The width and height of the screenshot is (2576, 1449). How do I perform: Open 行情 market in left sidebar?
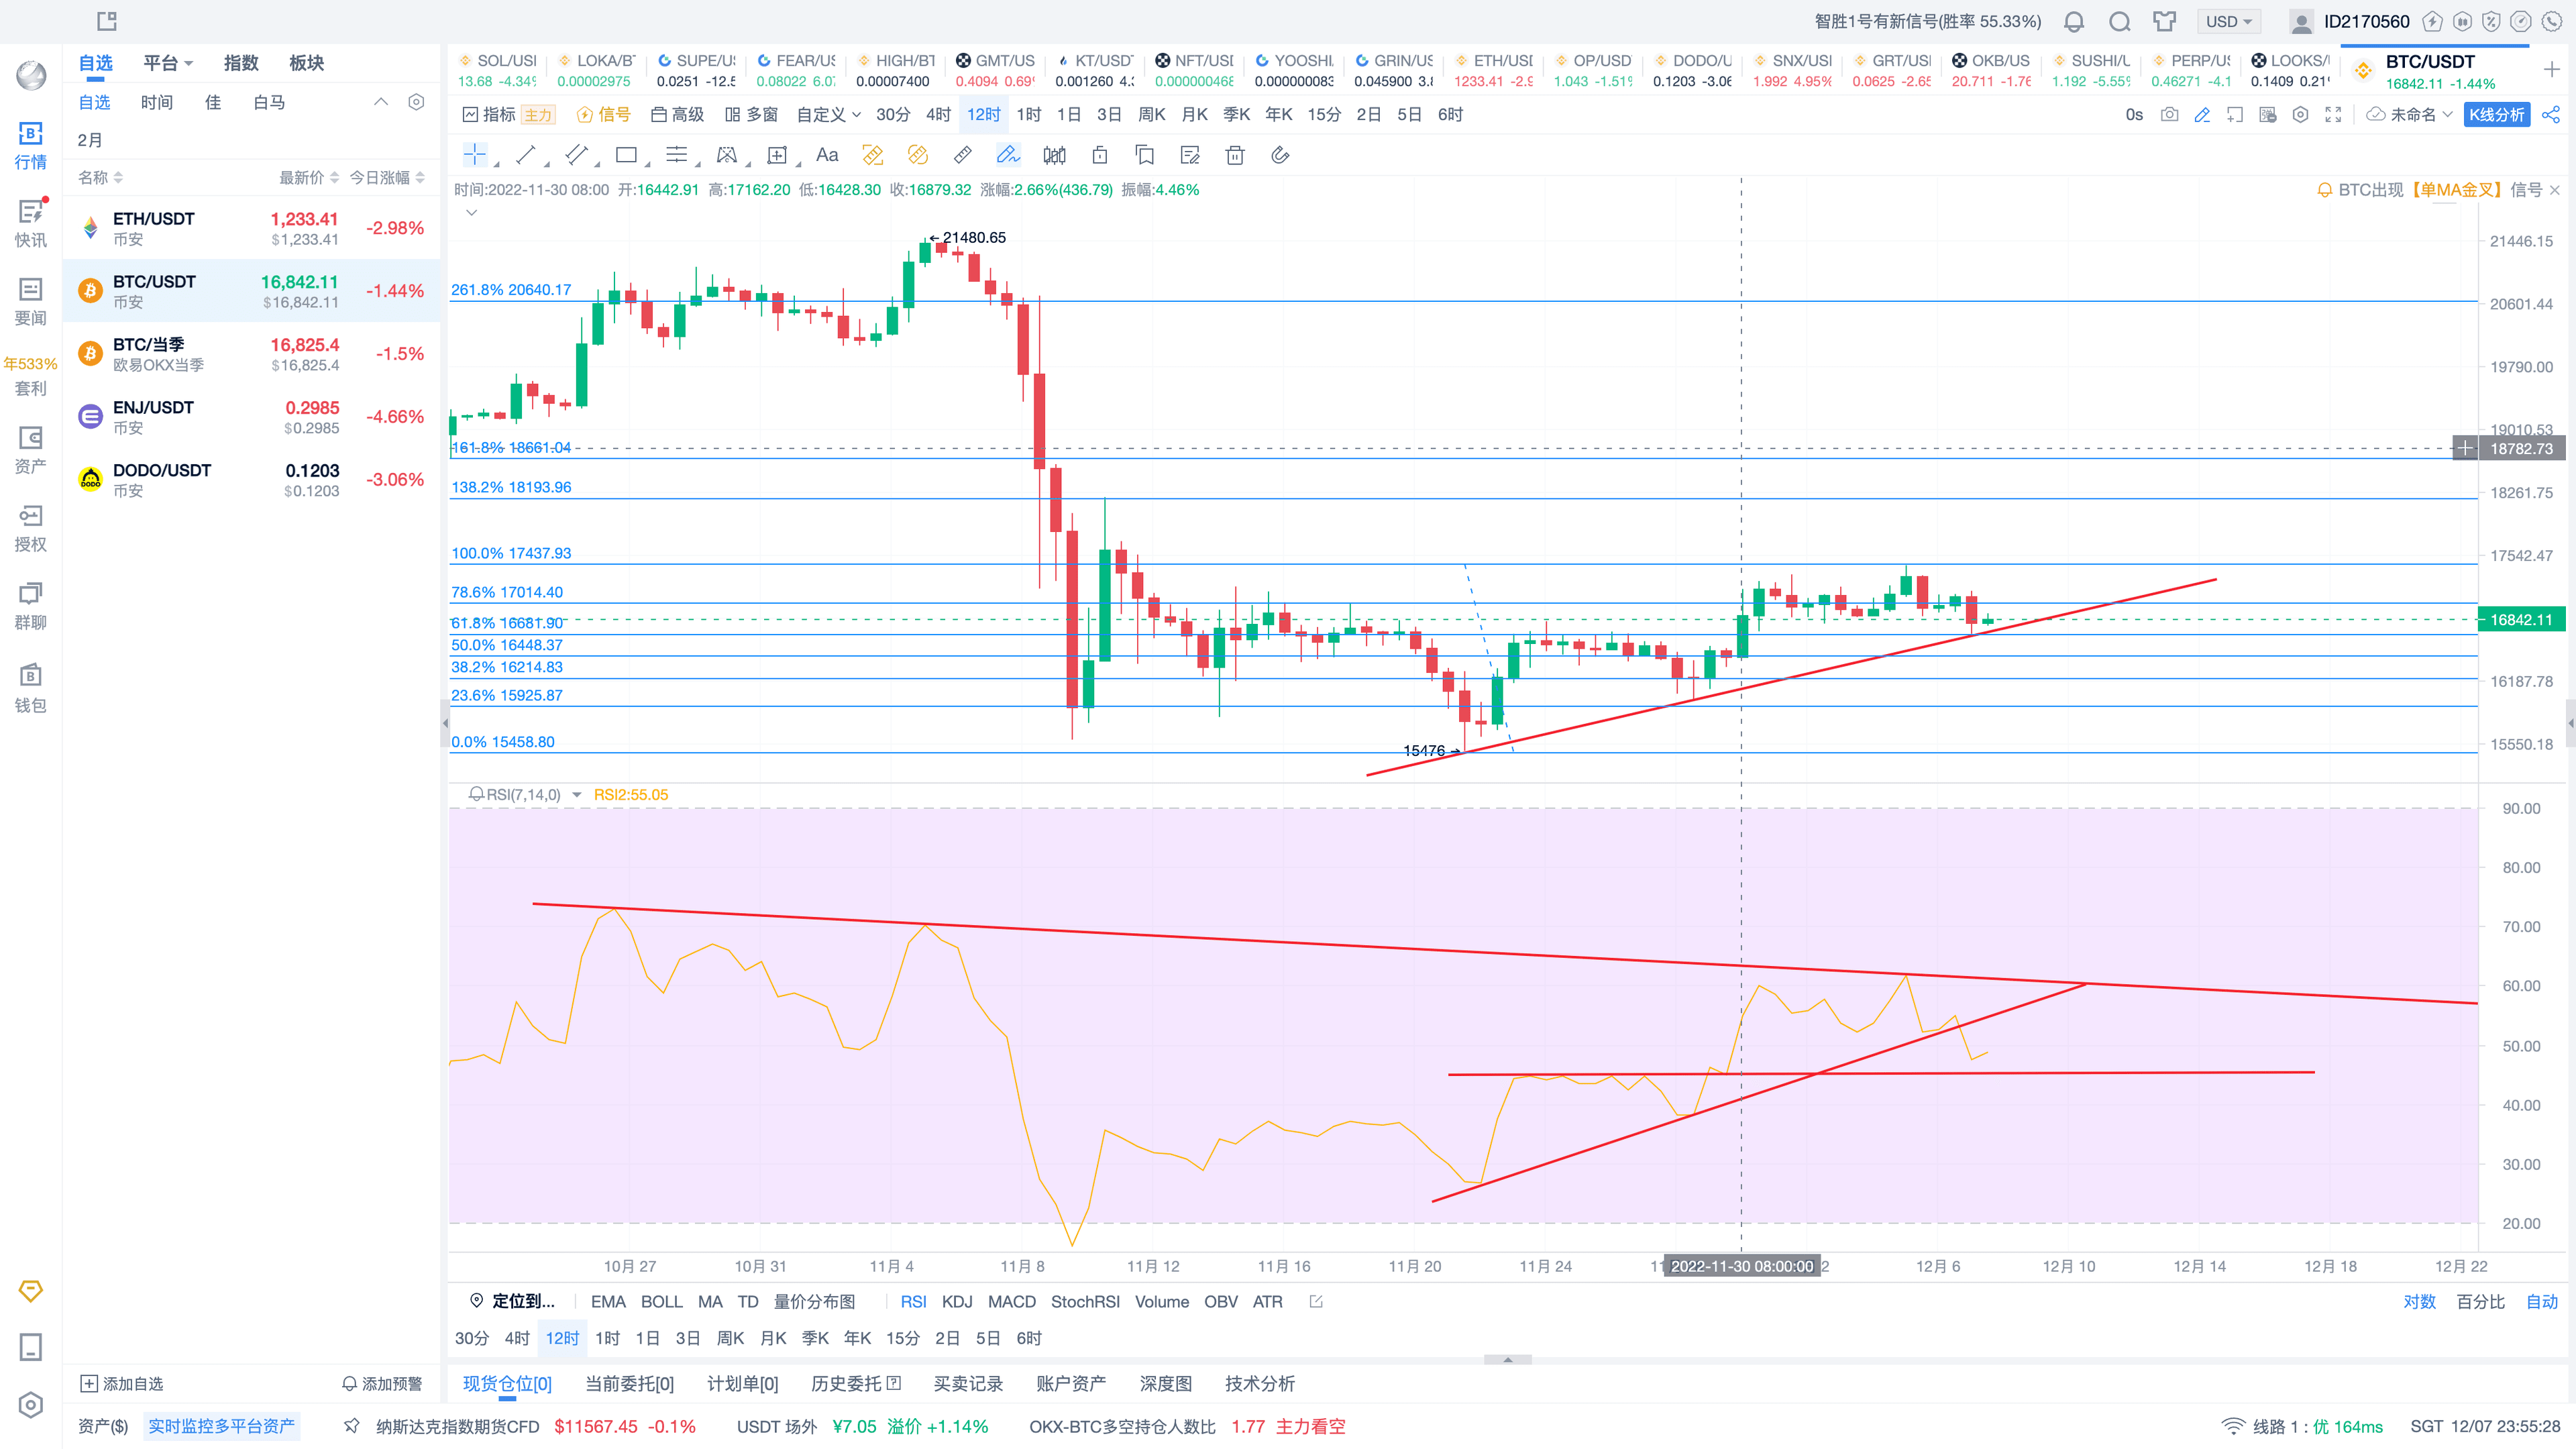click(31, 145)
